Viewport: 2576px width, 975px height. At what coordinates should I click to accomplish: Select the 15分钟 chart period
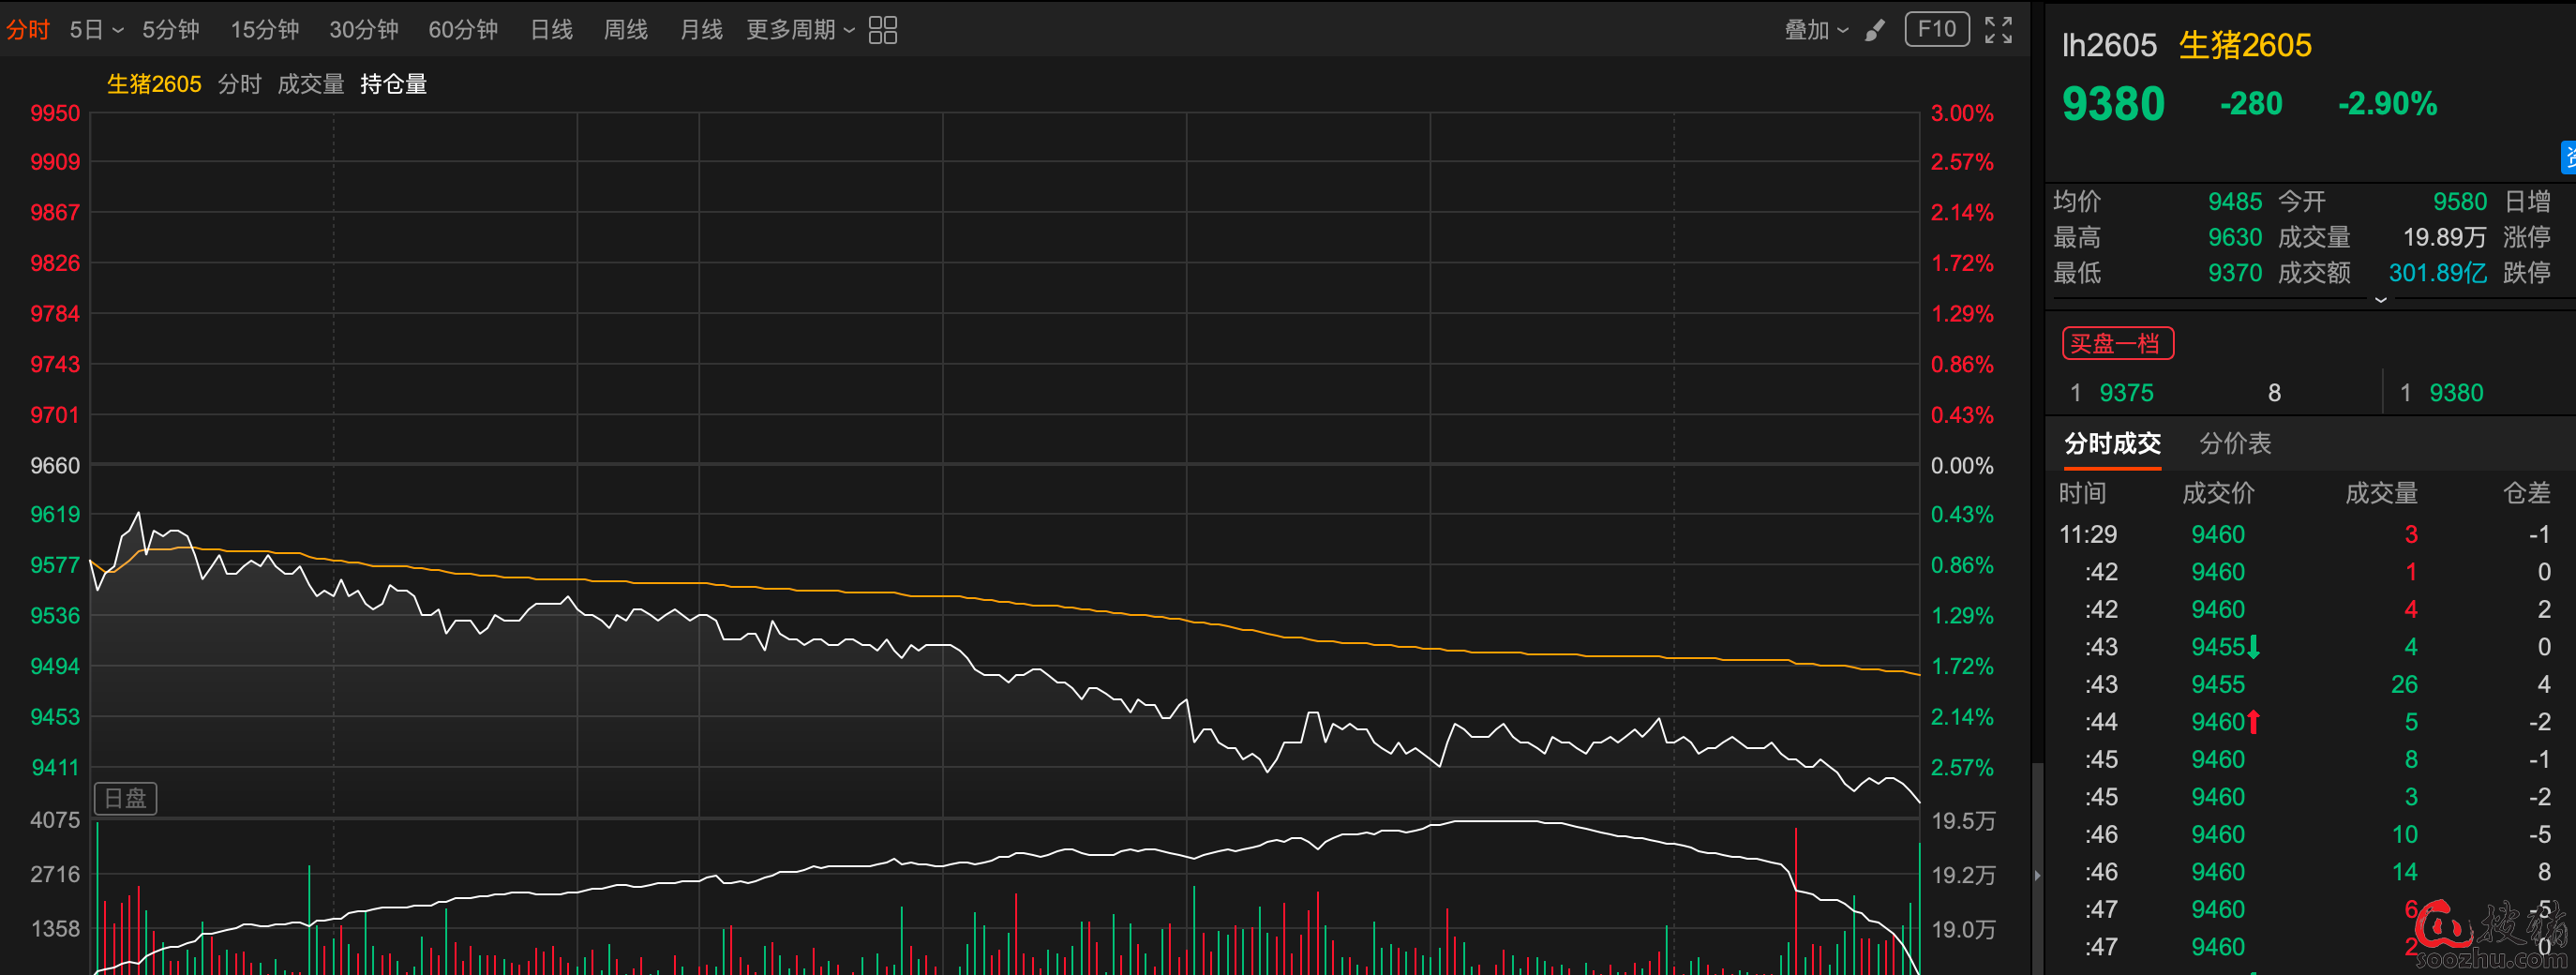[x=265, y=30]
